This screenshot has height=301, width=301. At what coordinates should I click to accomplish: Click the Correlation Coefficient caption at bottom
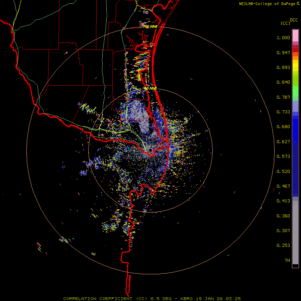coord(152,299)
